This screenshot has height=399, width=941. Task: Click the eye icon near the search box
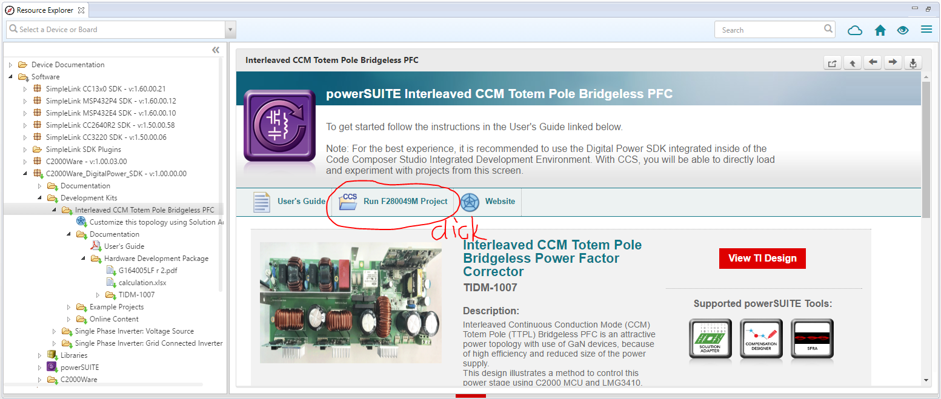(x=903, y=30)
